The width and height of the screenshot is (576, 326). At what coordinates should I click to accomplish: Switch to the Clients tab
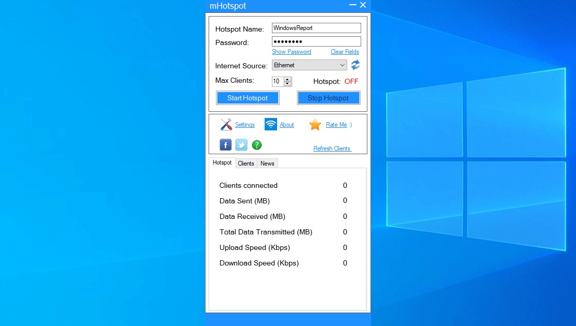pos(246,163)
